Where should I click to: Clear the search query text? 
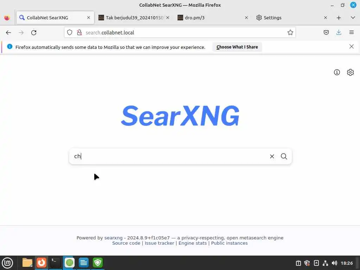(x=272, y=156)
